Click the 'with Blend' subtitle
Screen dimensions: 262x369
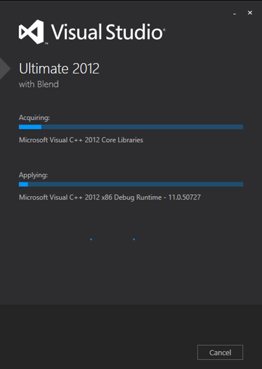click(x=39, y=84)
